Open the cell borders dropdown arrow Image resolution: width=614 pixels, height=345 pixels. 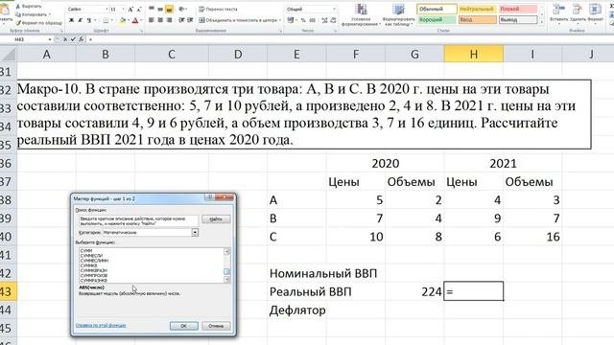click(x=112, y=20)
